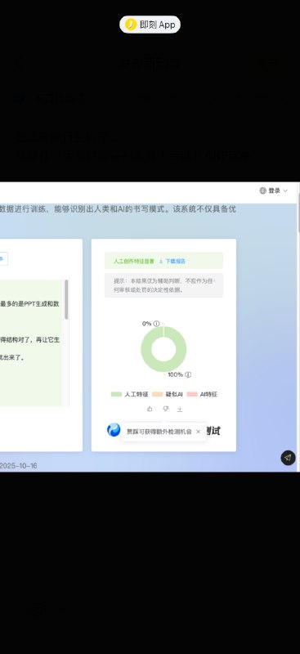The image size is (300, 654).
Task: Click the download icon under the chart
Action: coord(179,410)
